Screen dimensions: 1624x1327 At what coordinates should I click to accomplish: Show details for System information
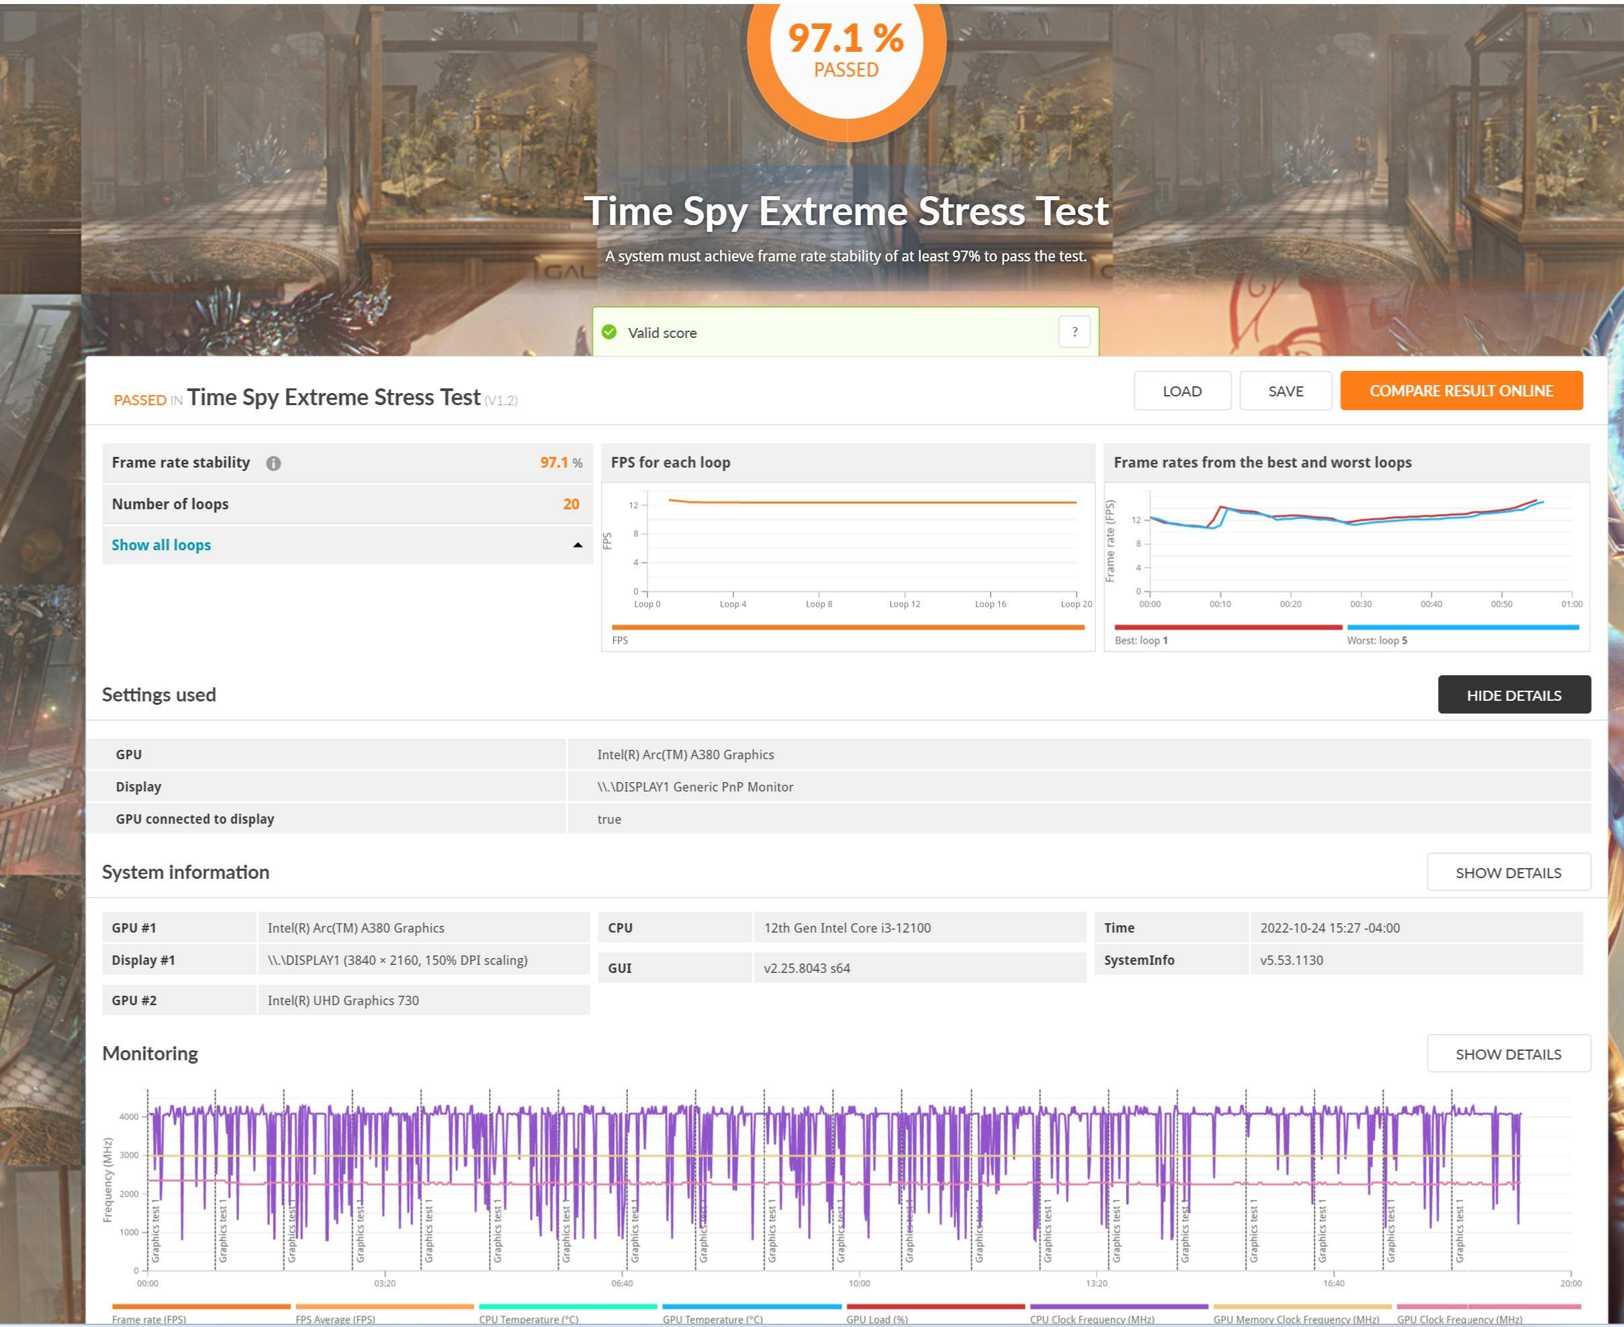click(x=1508, y=872)
